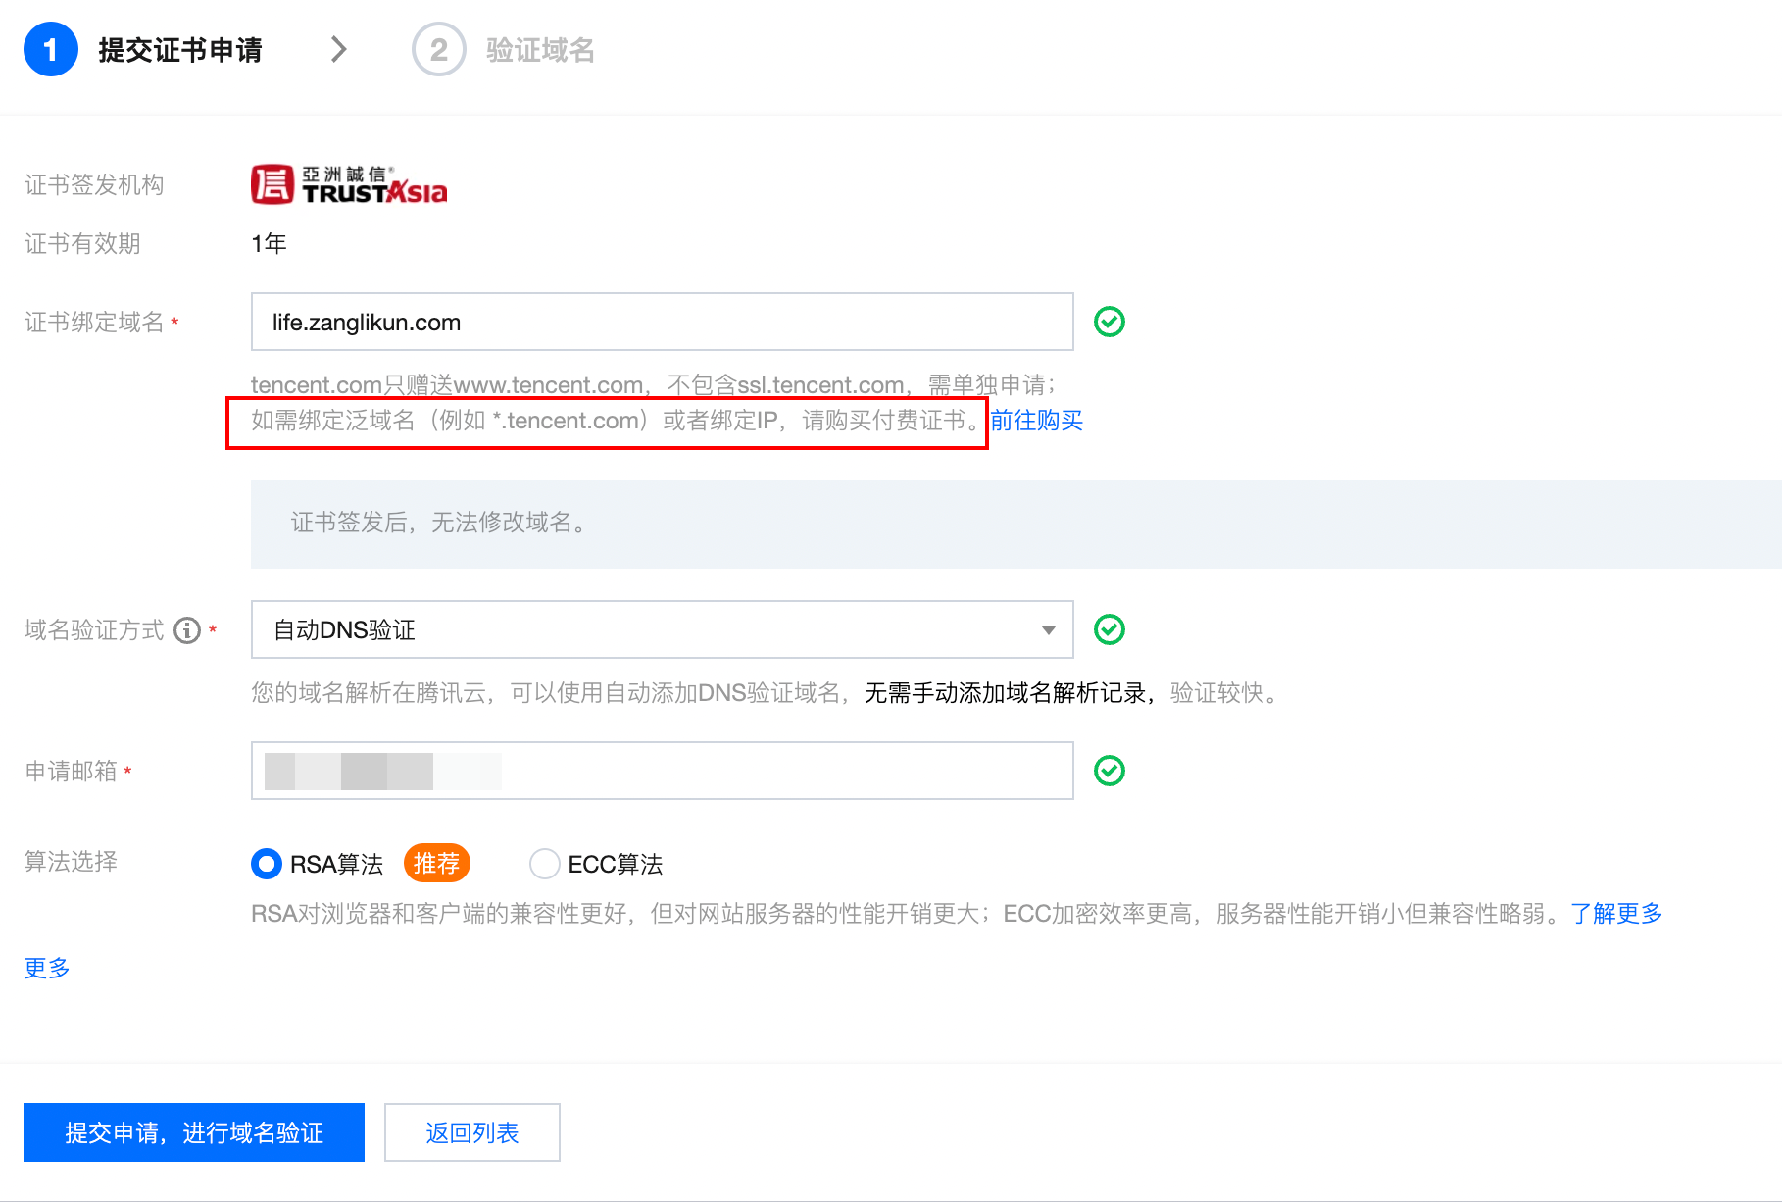Expand the 更多 options link
Image resolution: width=1782 pixels, height=1202 pixels.
click(47, 968)
